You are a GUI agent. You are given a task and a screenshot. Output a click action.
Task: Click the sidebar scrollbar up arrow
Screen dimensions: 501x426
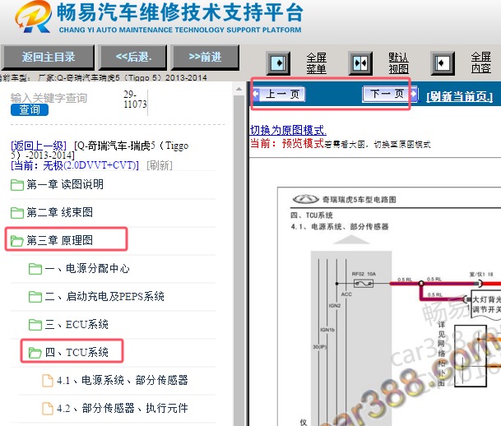239,89
